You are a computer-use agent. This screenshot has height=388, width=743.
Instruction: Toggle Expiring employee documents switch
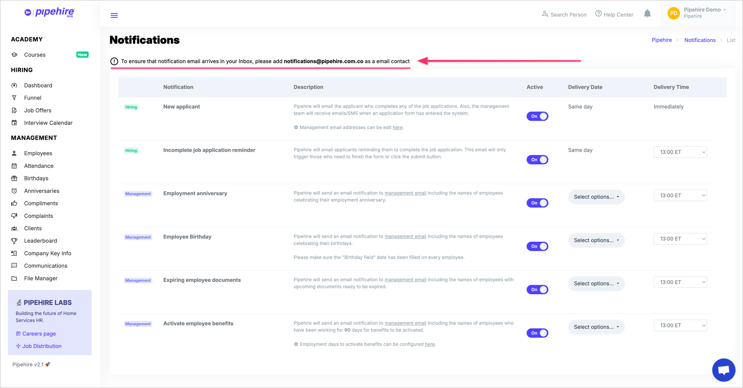point(537,290)
